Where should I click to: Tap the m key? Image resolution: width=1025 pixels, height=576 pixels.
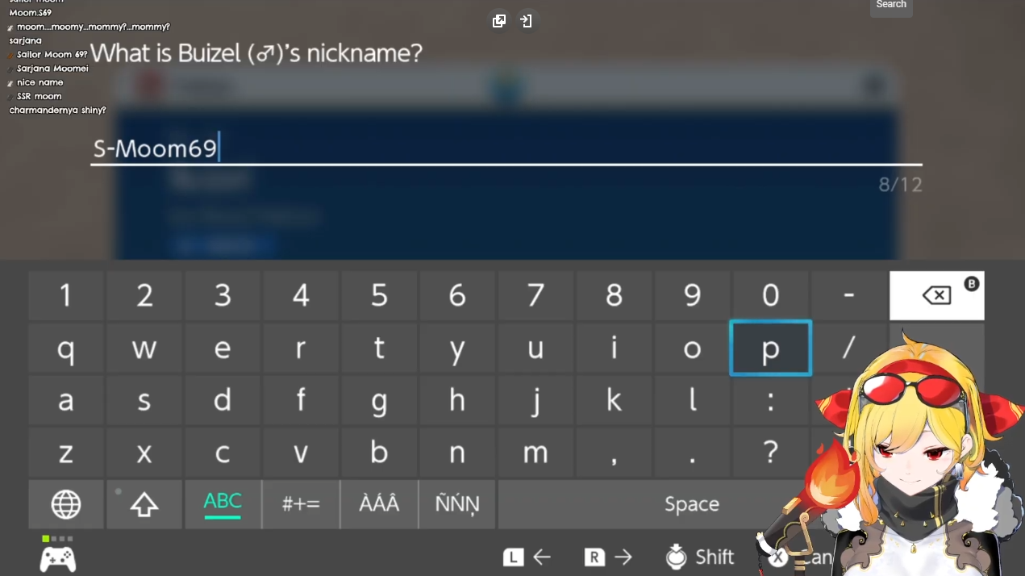coord(535,453)
